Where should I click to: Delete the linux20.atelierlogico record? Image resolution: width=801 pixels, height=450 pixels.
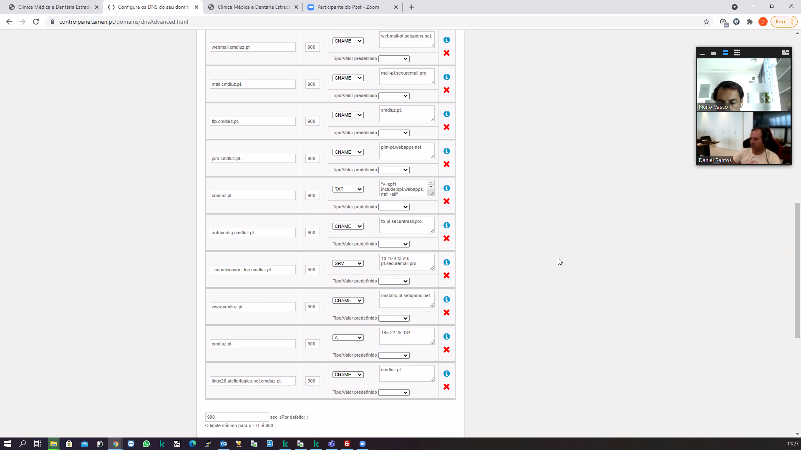(446, 387)
